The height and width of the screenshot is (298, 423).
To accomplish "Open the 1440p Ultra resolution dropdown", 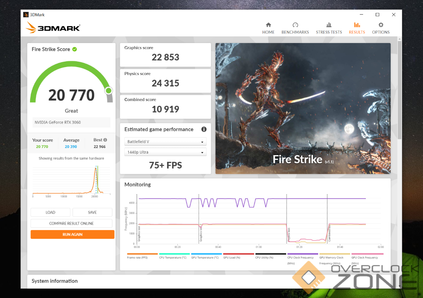I will (165, 152).
